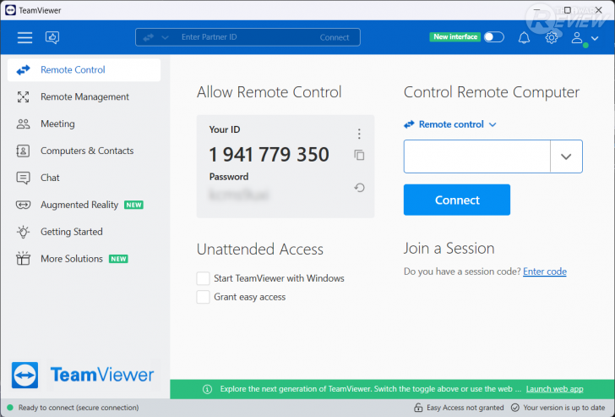Toggle the New interface switch

coord(494,37)
